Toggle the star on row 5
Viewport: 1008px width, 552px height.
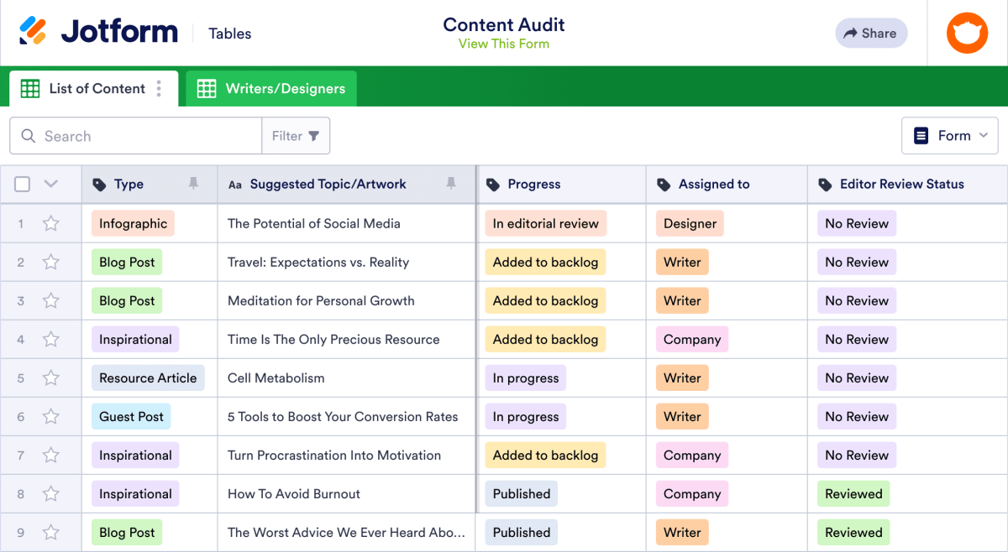[51, 378]
